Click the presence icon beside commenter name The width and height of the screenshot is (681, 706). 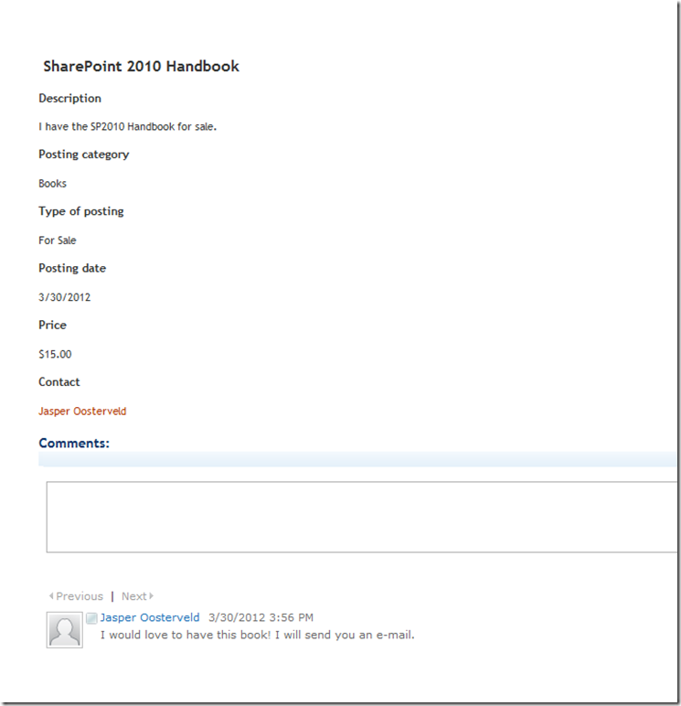click(x=91, y=618)
